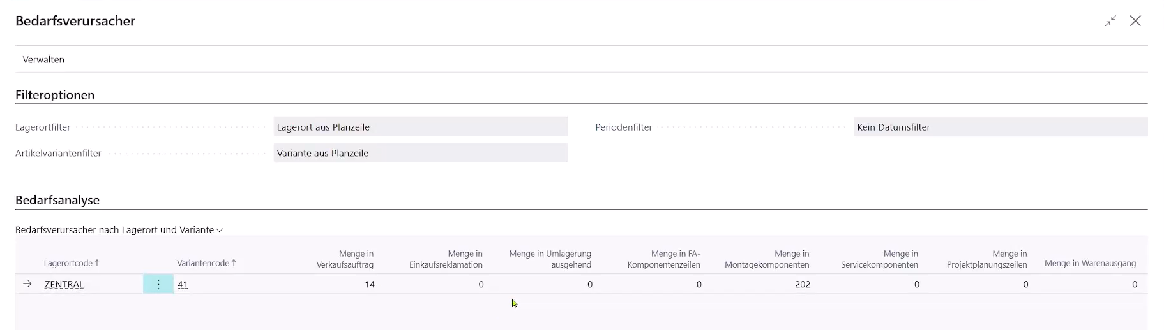
Task: Click the three-dot row options icon
Action: pos(158,284)
